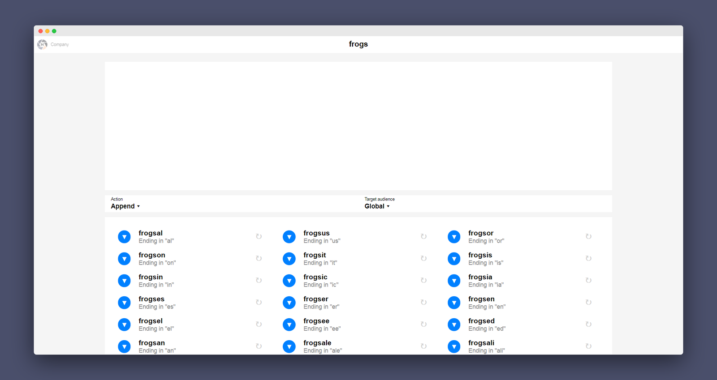The width and height of the screenshot is (717, 380).
Task: Select the frogsed name text
Action: (482, 321)
